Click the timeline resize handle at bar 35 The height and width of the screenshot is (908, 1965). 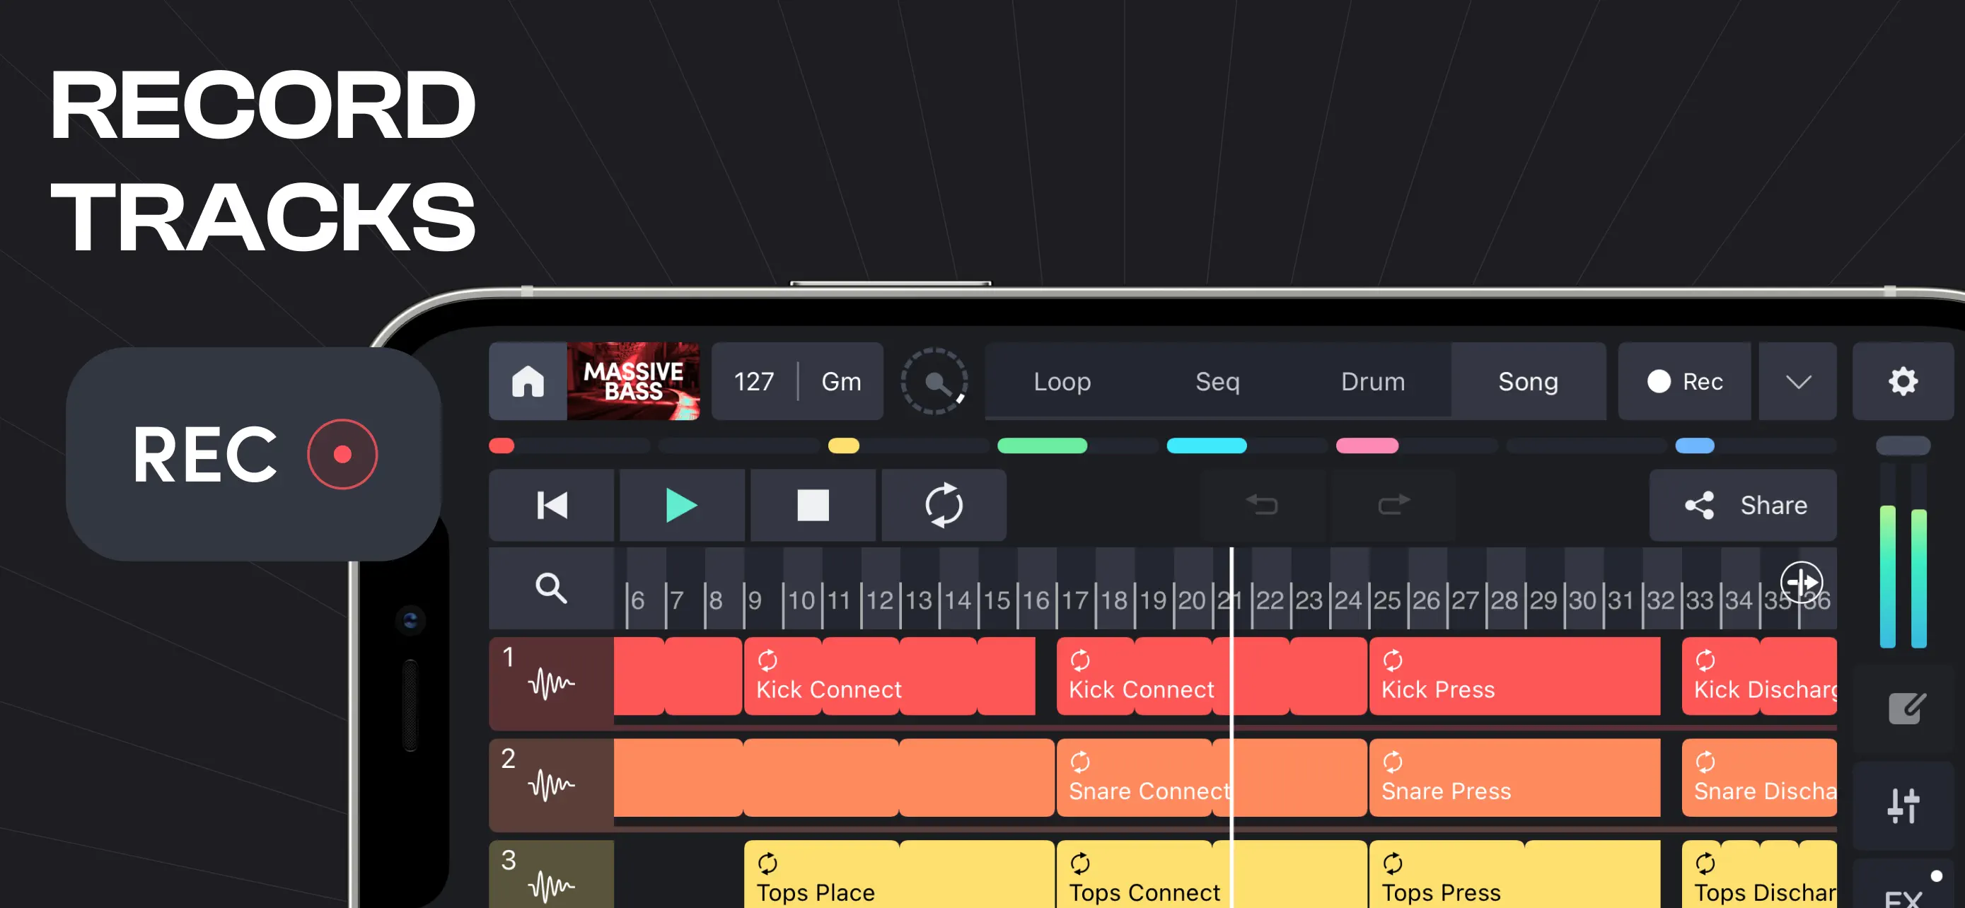[x=1801, y=583]
